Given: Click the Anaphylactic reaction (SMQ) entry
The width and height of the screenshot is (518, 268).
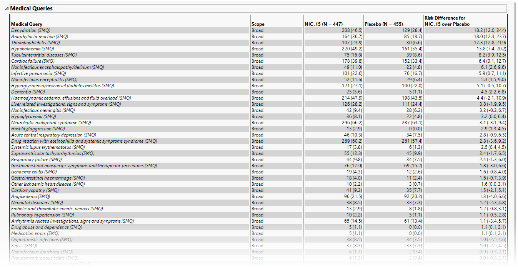Looking at the screenshot, I should tap(40, 37).
